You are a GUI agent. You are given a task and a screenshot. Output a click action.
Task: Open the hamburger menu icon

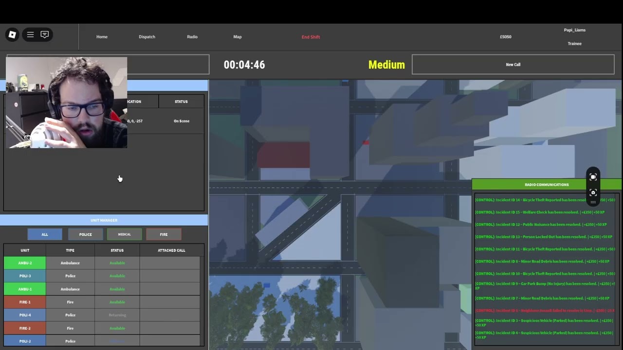(x=30, y=35)
